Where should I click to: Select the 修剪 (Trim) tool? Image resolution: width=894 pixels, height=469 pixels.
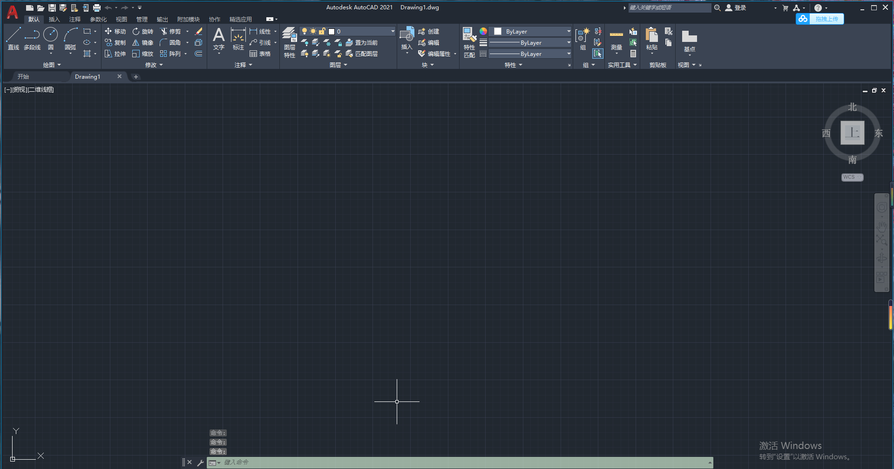point(171,31)
